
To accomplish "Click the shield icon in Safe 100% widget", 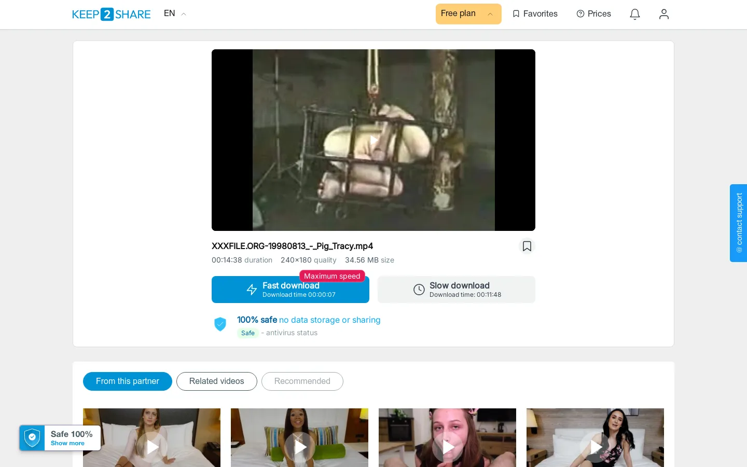I will (x=32, y=438).
